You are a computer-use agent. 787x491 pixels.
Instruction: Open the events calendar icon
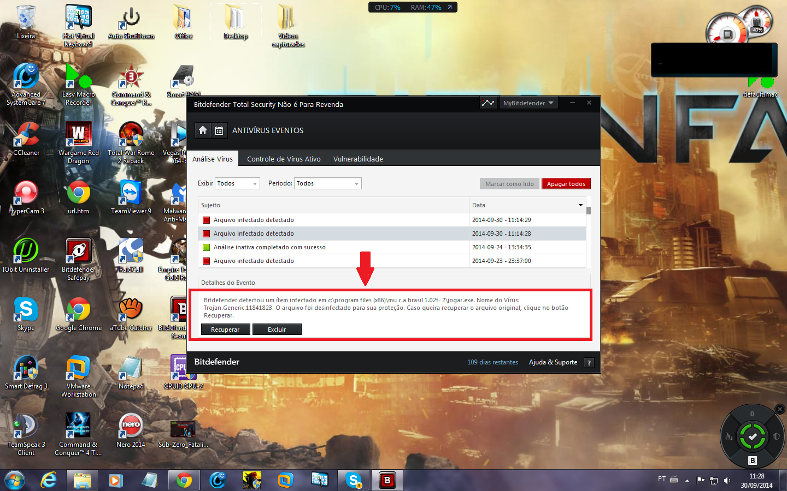pos(219,130)
